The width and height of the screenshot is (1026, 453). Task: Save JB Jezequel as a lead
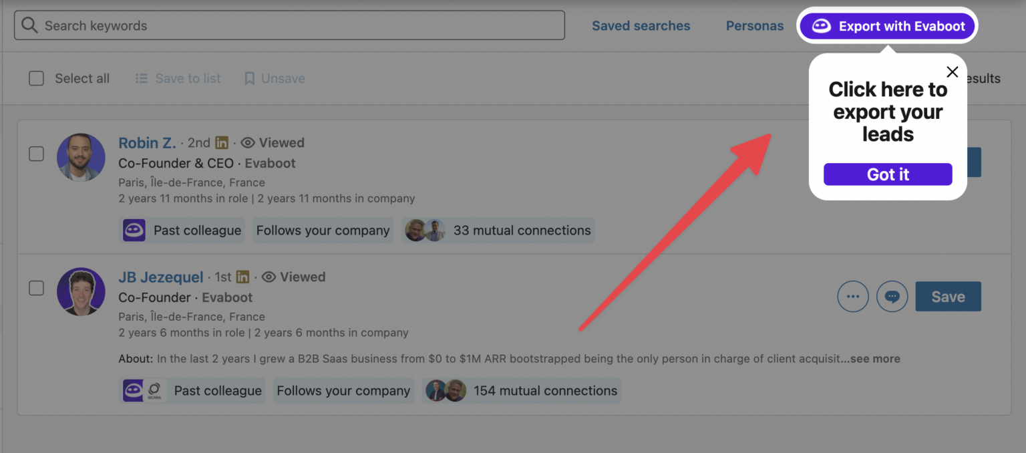point(948,296)
